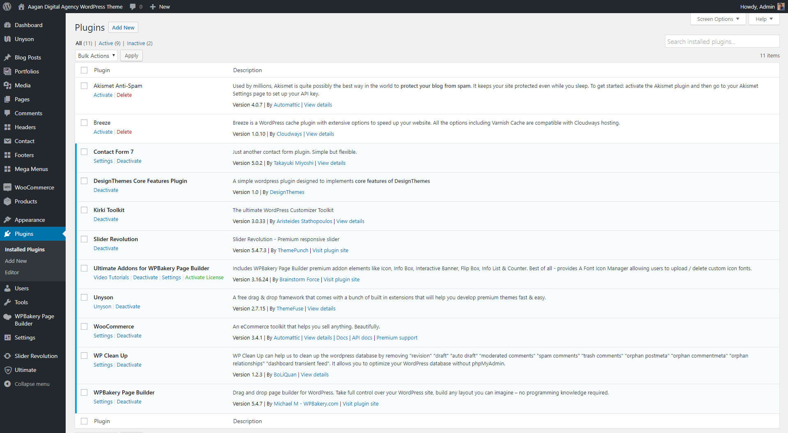The width and height of the screenshot is (788, 433).
Task: Click the Tools wrench icon
Action: click(7, 302)
